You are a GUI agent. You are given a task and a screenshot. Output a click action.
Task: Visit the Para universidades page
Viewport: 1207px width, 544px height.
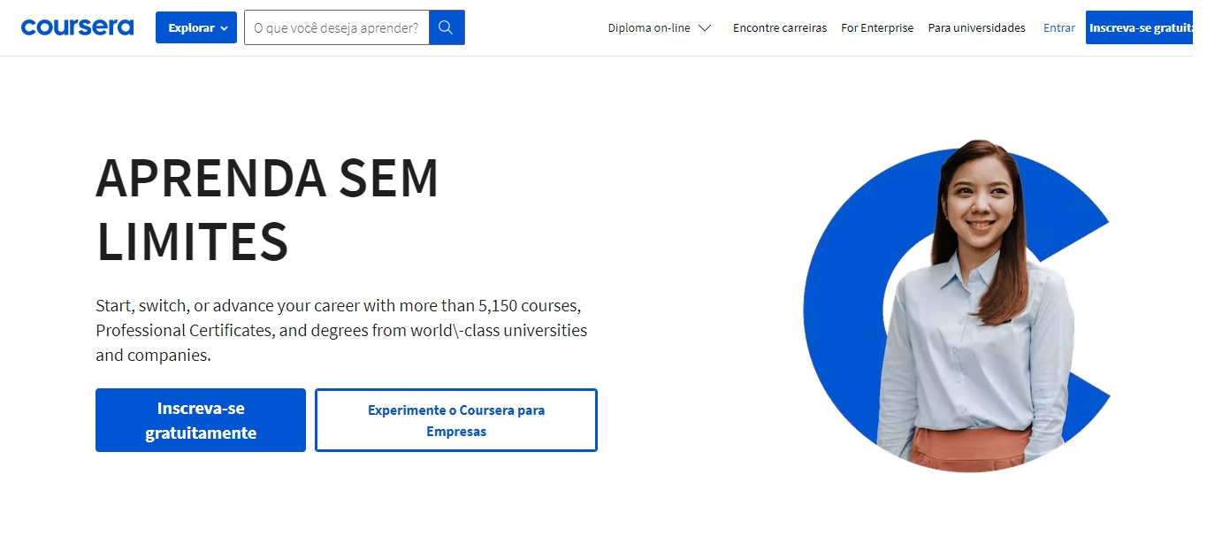point(976,27)
